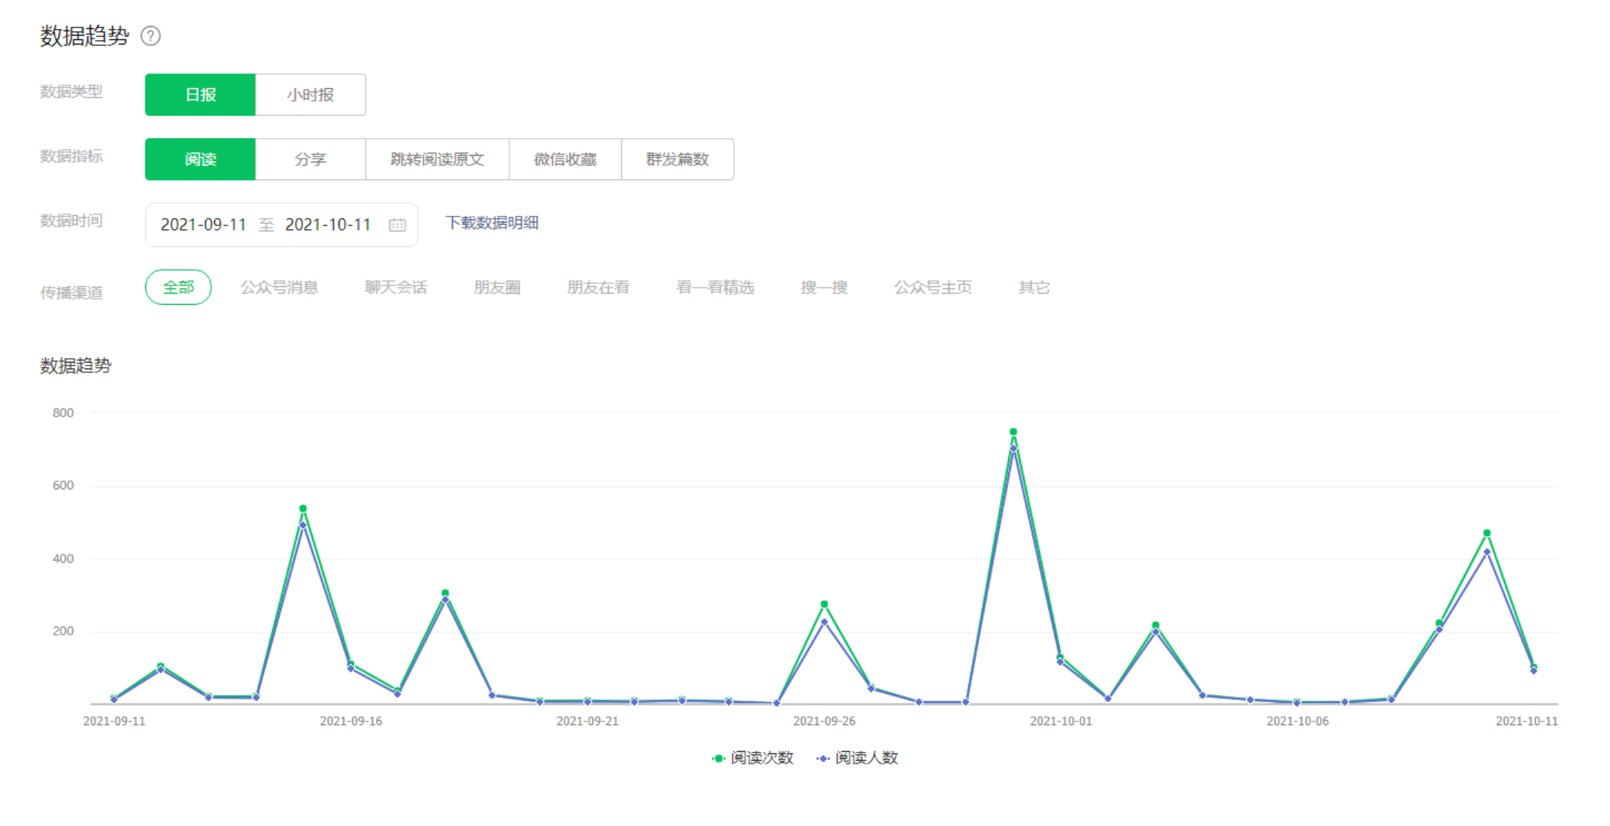
Task: Open the calendar icon in the date field
Action: 397,225
